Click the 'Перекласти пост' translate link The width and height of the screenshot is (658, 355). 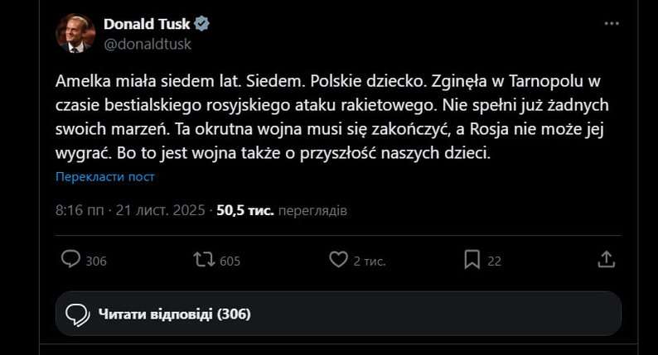105,176
